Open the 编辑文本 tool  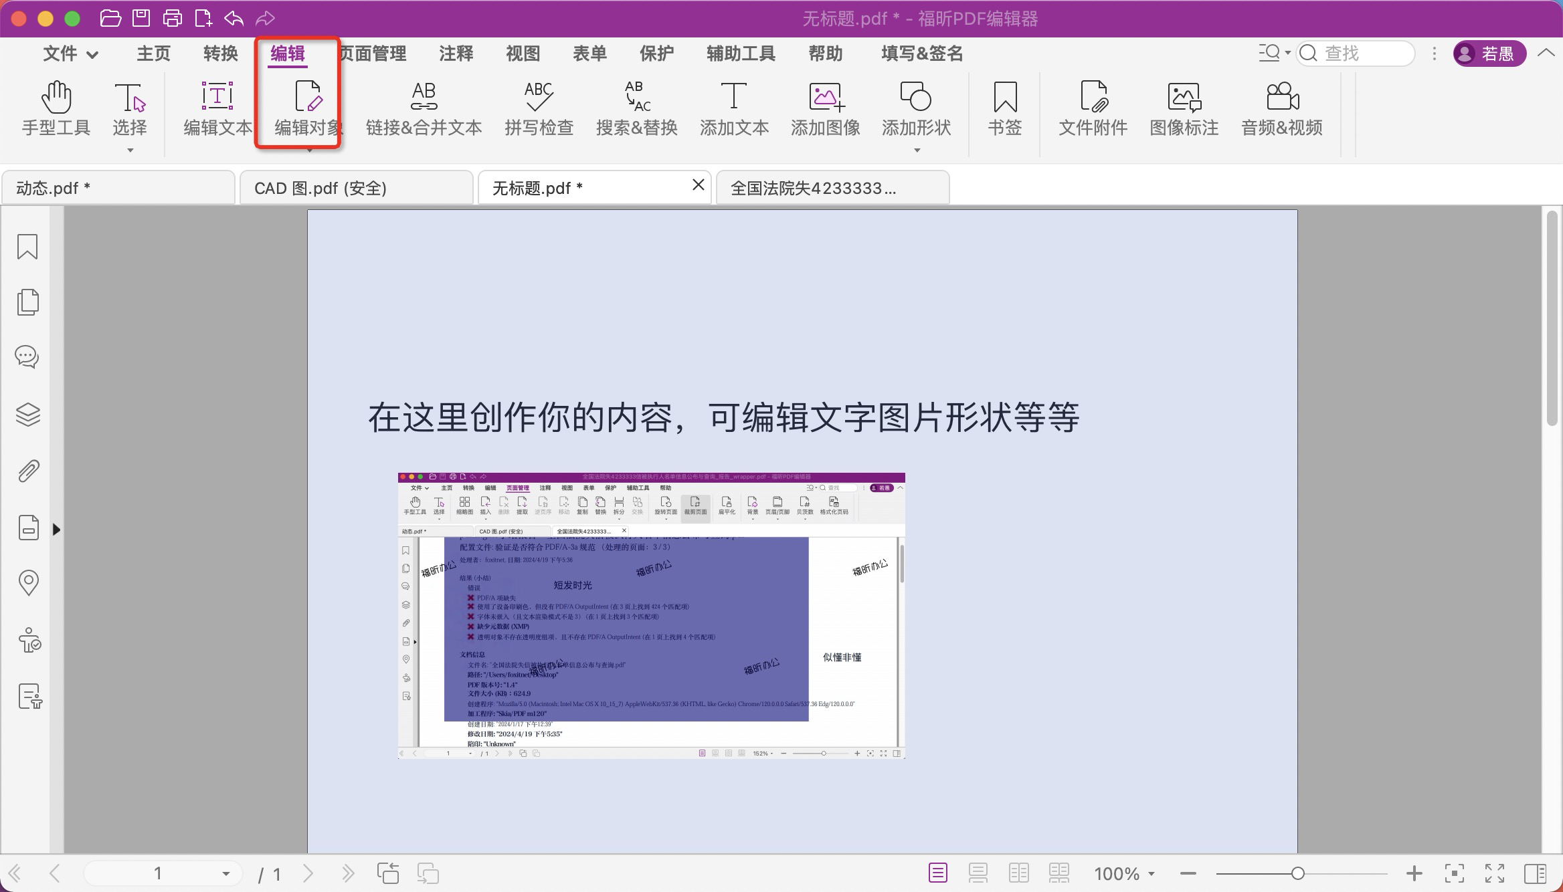(x=215, y=110)
